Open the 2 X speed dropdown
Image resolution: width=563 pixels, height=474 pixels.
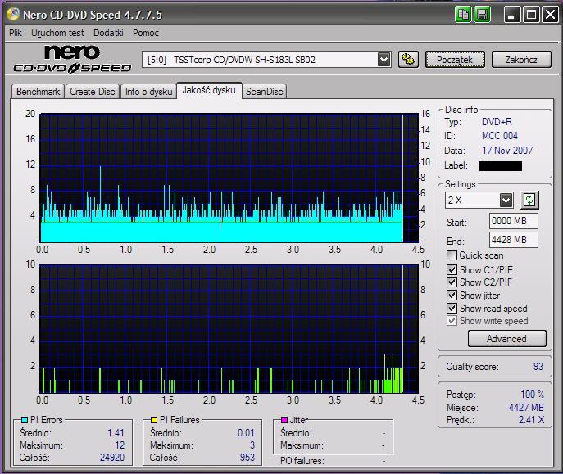(506, 200)
